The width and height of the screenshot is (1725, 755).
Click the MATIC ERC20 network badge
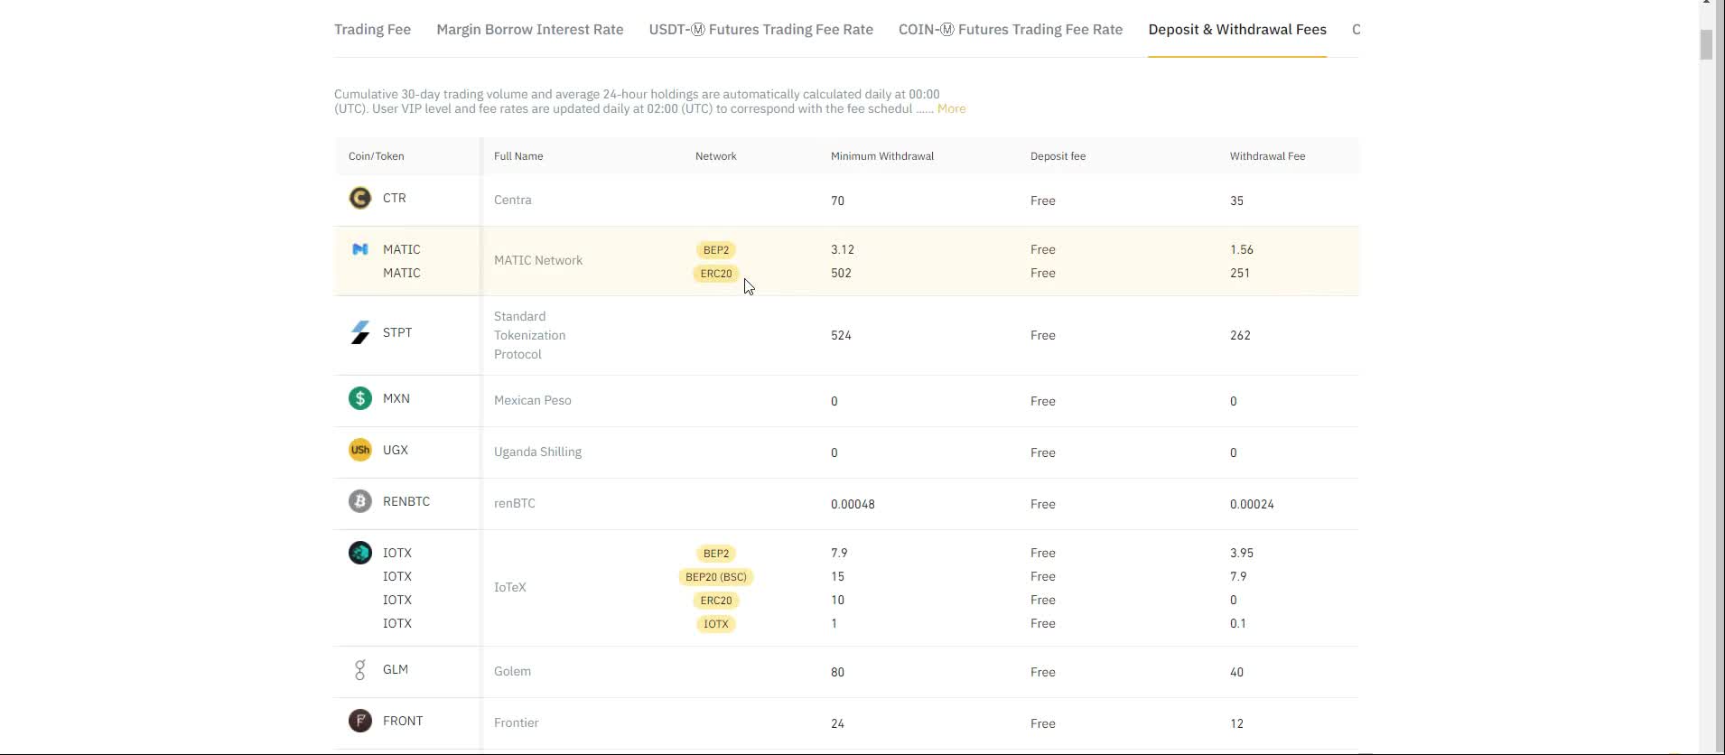716,274
